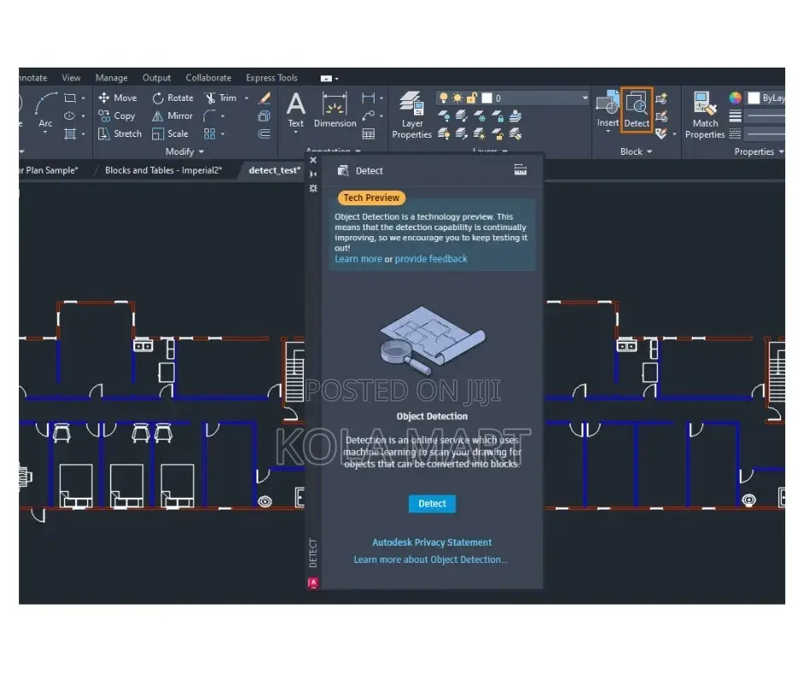Click the Text annotation tool
Screen dimensions: 804x674
(x=295, y=109)
